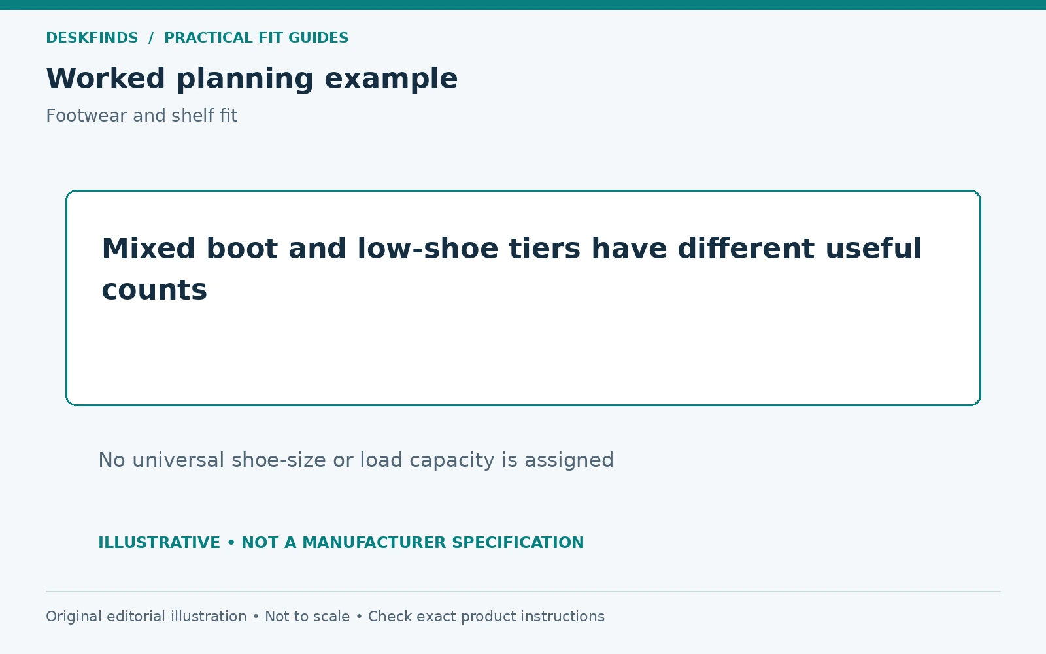Open the PRACTICAL FIT GUIDES breadcrumb
The height and width of the screenshot is (654, 1046).
click(256, 38)
